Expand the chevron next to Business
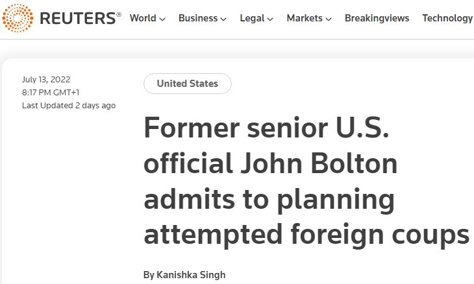 (x=223, y=19)
